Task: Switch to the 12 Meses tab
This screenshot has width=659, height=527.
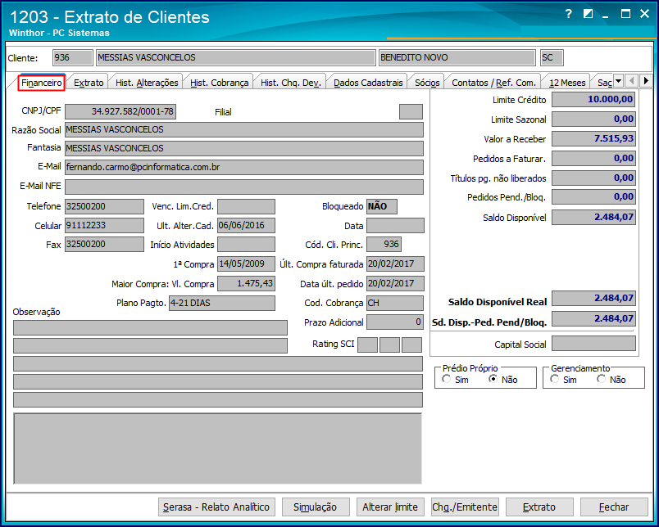Action: pos(567,83)
